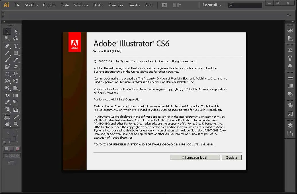
Task: Choose the Slice tool
Action: (x=16, y=117)
